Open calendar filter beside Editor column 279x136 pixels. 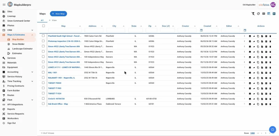245,30
